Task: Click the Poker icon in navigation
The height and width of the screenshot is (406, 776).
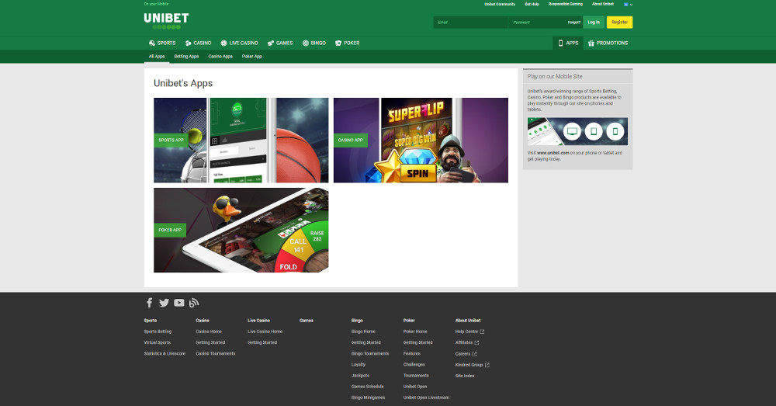Action: pyautogui.click(x=338, y=43)
